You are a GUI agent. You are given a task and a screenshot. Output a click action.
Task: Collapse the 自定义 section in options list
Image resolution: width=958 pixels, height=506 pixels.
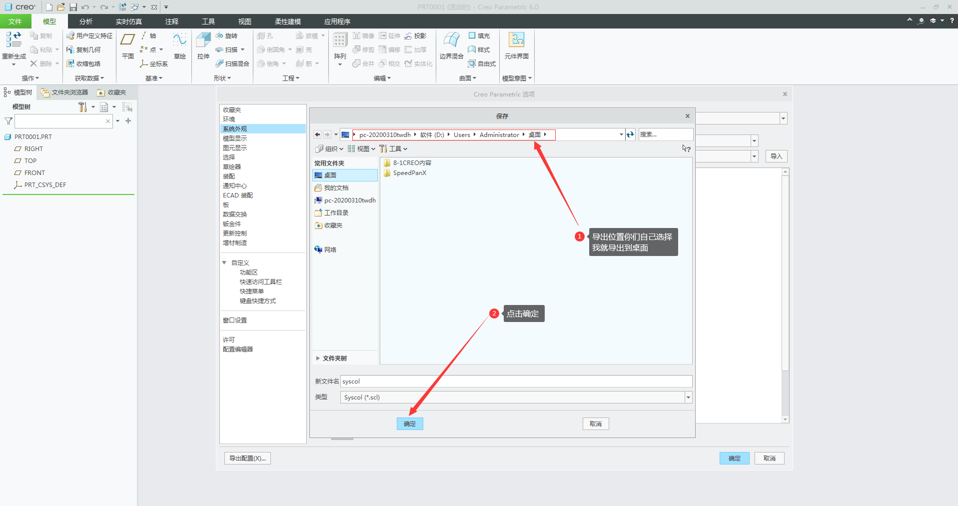pyautogui.click(x=224, y=262)
